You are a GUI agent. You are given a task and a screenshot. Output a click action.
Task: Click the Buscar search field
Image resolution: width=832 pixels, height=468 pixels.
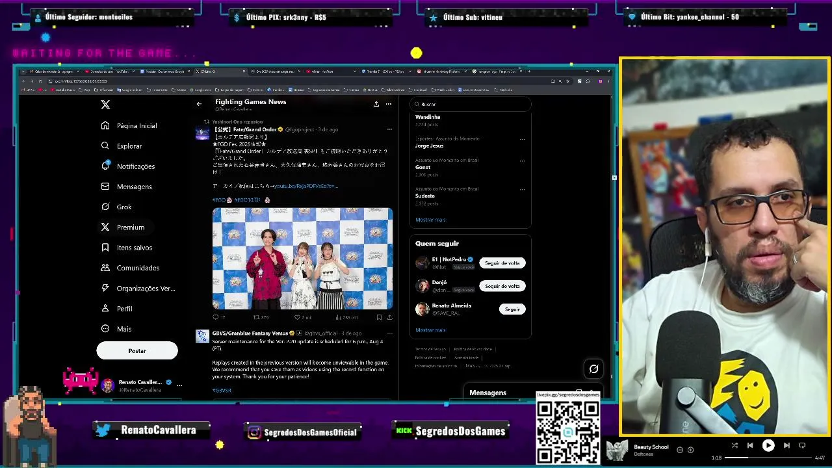[x=471, y=104]
